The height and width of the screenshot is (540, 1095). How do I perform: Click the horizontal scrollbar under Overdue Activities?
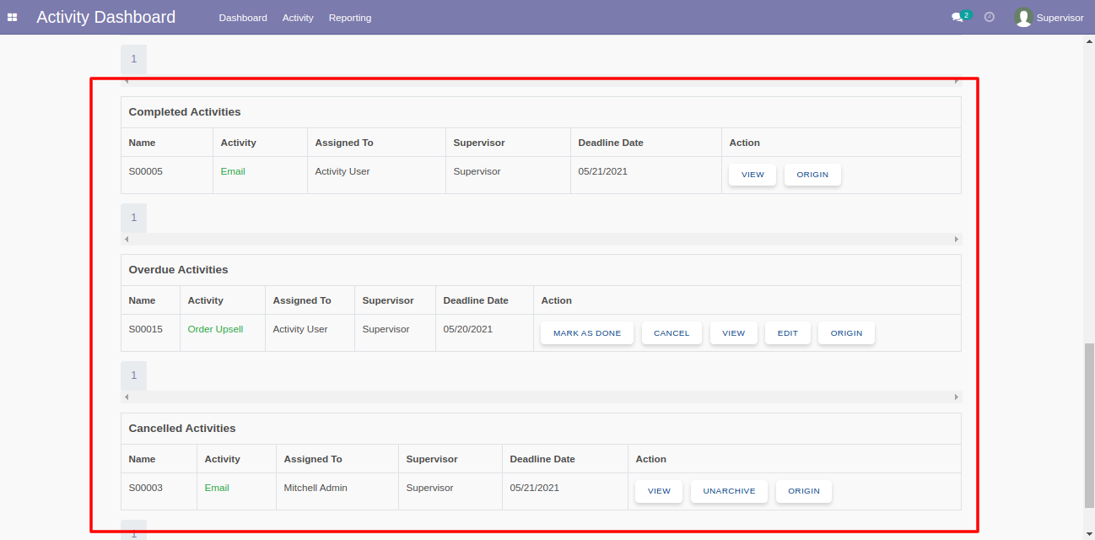[x=541, y=397]
